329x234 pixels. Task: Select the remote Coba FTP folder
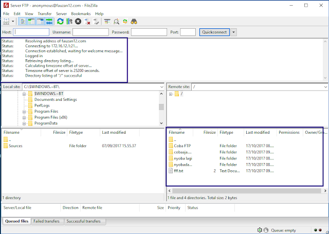click(x=182, y=146)
